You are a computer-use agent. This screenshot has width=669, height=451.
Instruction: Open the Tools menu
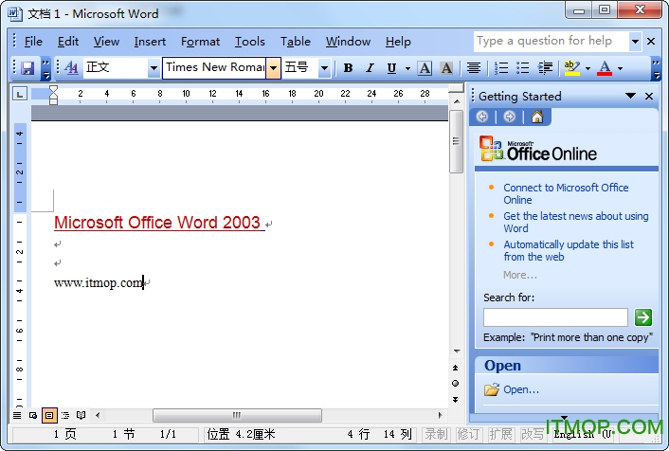[x=250, y=42]
